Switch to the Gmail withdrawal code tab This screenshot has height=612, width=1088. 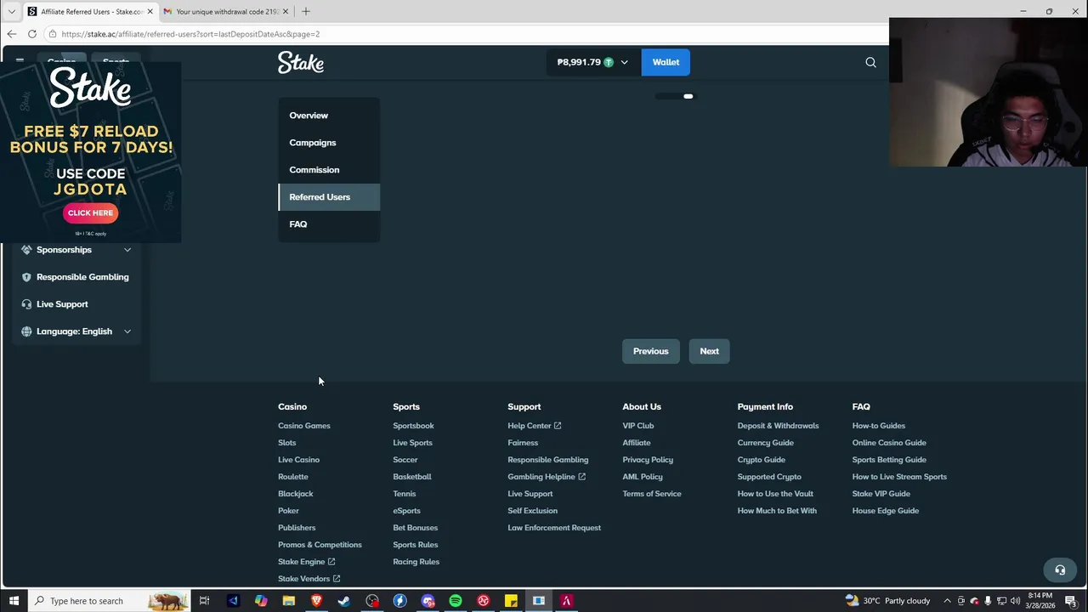click(x=227, y=12)
